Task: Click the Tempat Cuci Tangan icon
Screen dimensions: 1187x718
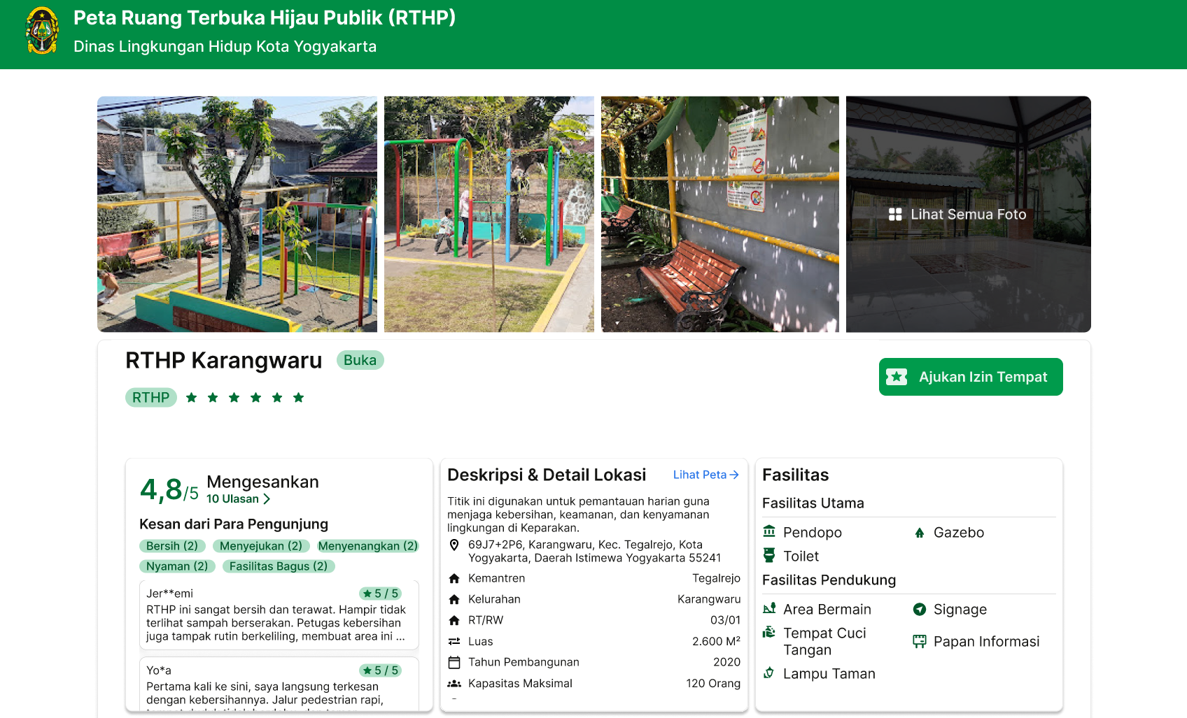Action: (769, 632)
